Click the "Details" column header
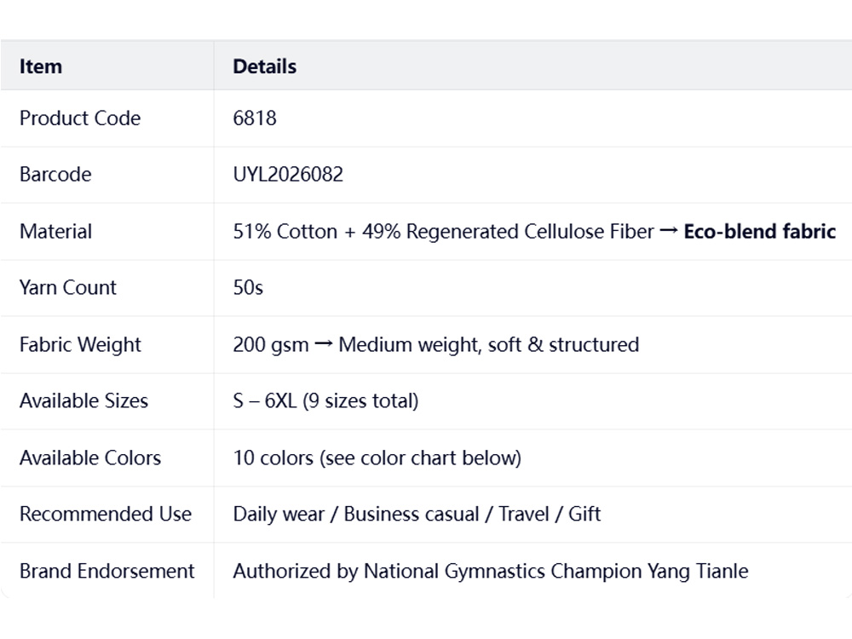The height and width of the screenshot is (639, 852). 265,66
